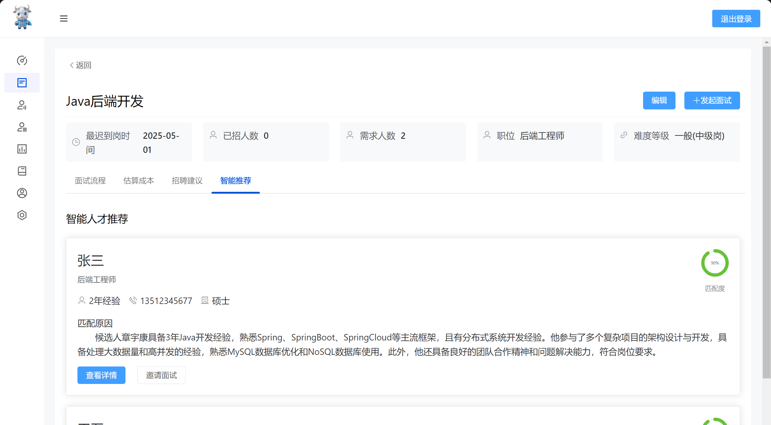Click the 后端工程师 subtitle under 张三
The width and height of the screenshot is (771, 425).
click(97, 279)
